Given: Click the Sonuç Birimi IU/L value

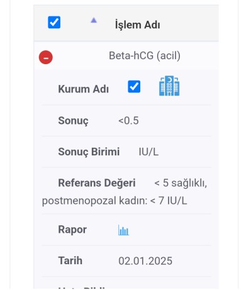Looking at the screenshot, I should click(x=148, y=152).
